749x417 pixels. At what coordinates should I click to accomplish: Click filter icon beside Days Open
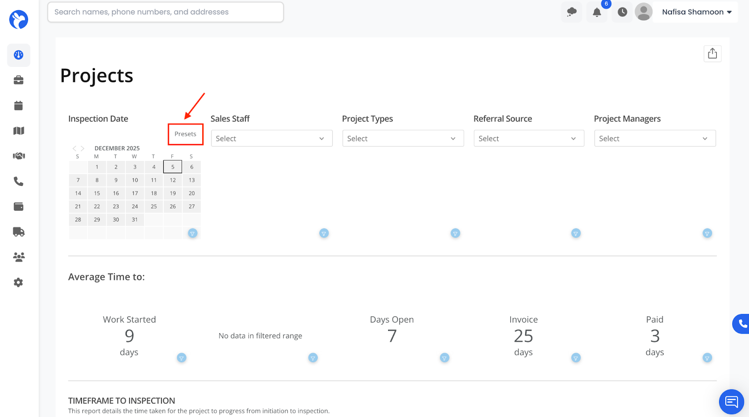[x=445, y=358]
